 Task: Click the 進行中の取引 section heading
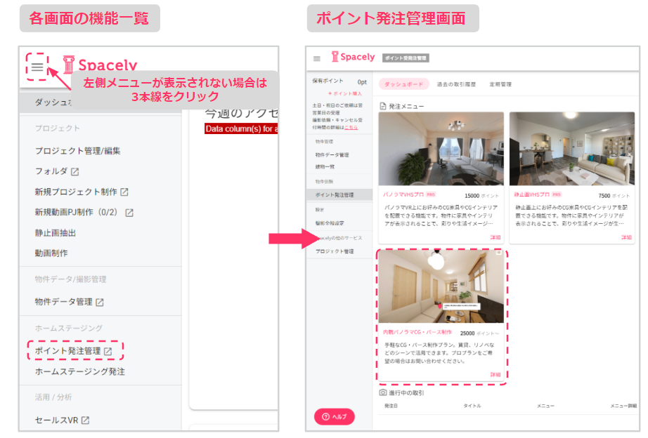(x=406, y=393)
